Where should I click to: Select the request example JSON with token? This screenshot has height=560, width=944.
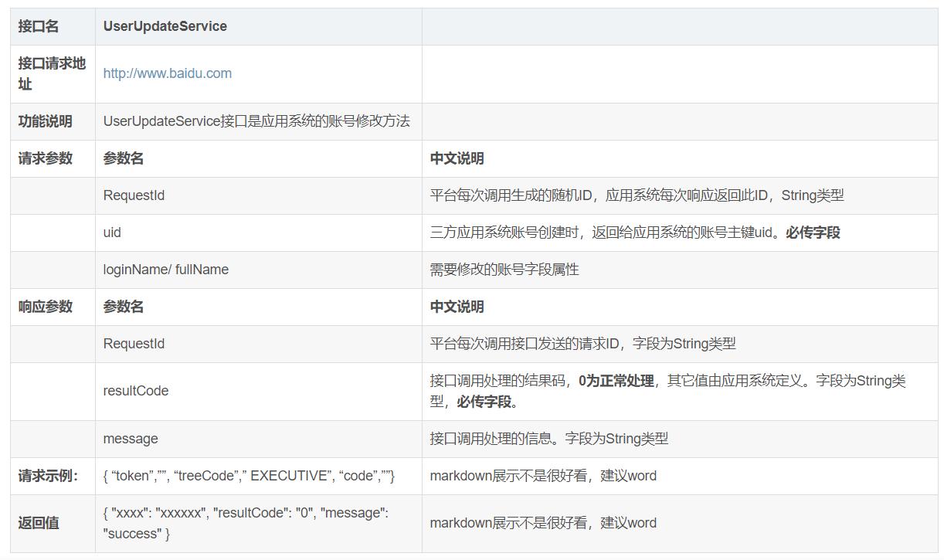[x=249, y=476]
